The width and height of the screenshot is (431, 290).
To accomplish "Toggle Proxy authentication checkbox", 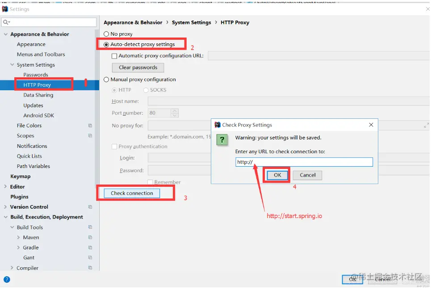I will pos(114,147).
